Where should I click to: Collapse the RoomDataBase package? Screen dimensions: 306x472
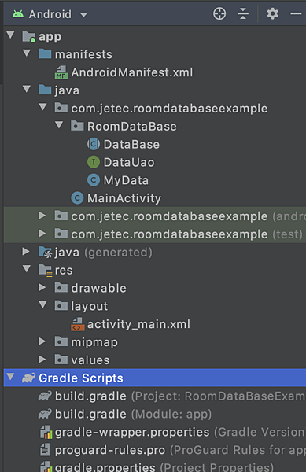point(59,125)
